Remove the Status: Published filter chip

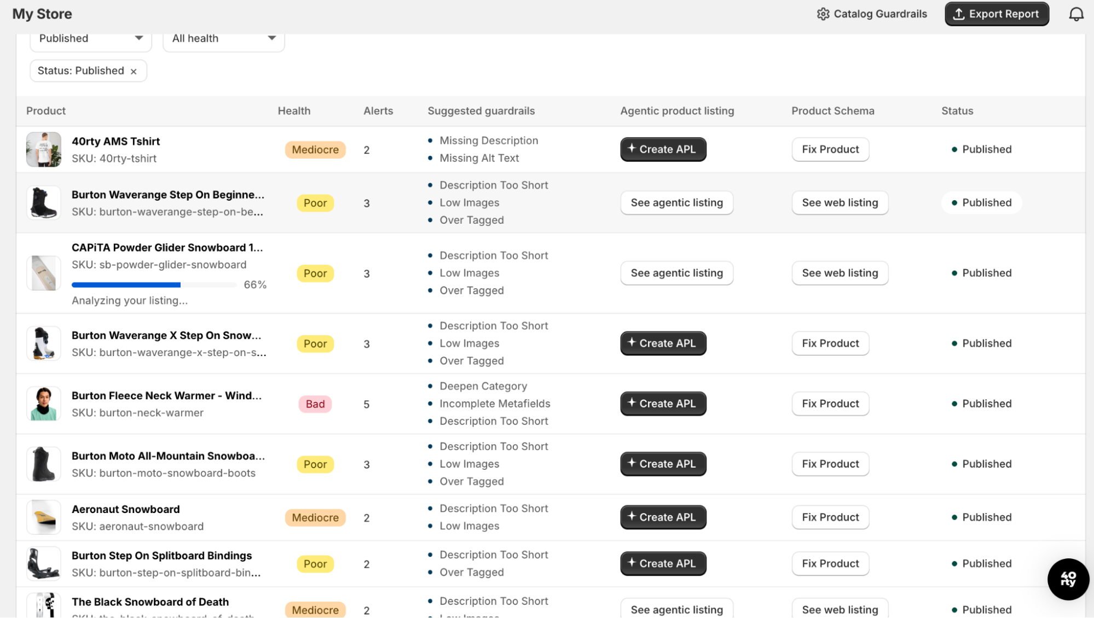click(x=134, y=71)
